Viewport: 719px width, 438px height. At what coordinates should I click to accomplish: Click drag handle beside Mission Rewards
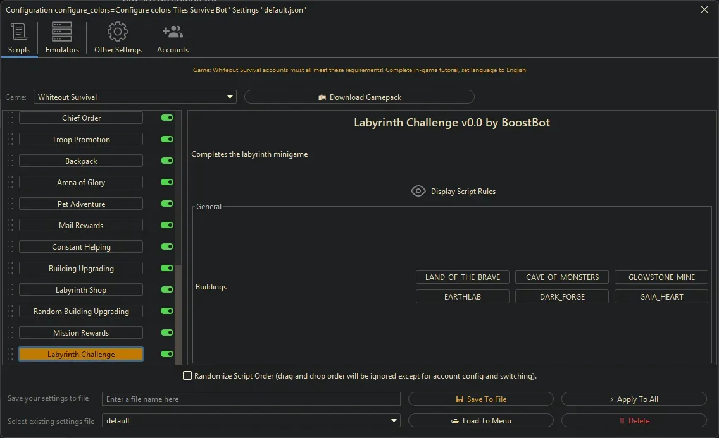pyautogui.click(x=10, y=333)
